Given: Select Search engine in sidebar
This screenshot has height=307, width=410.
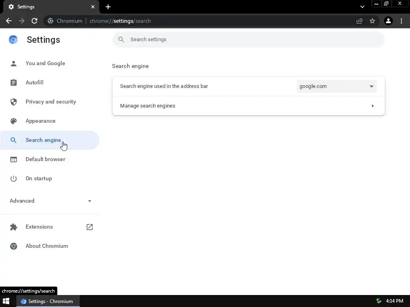Looking at the screenshot, I should 50,140.
